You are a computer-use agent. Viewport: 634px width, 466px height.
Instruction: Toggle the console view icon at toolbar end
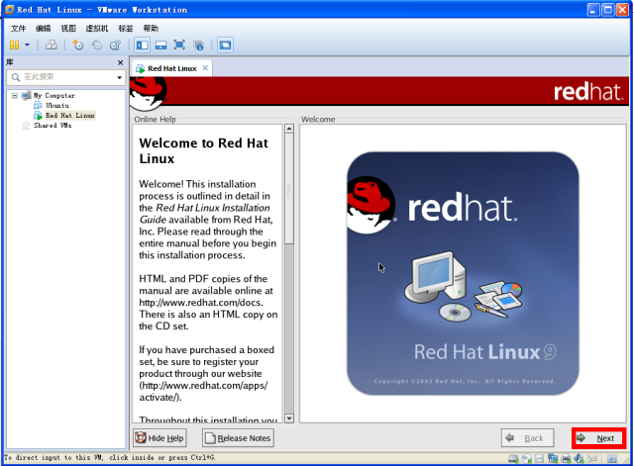pyautogui.click(x=225, y=45)
